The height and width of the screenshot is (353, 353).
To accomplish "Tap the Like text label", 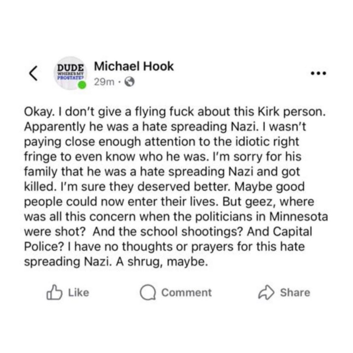I will (x=78, y=293).
